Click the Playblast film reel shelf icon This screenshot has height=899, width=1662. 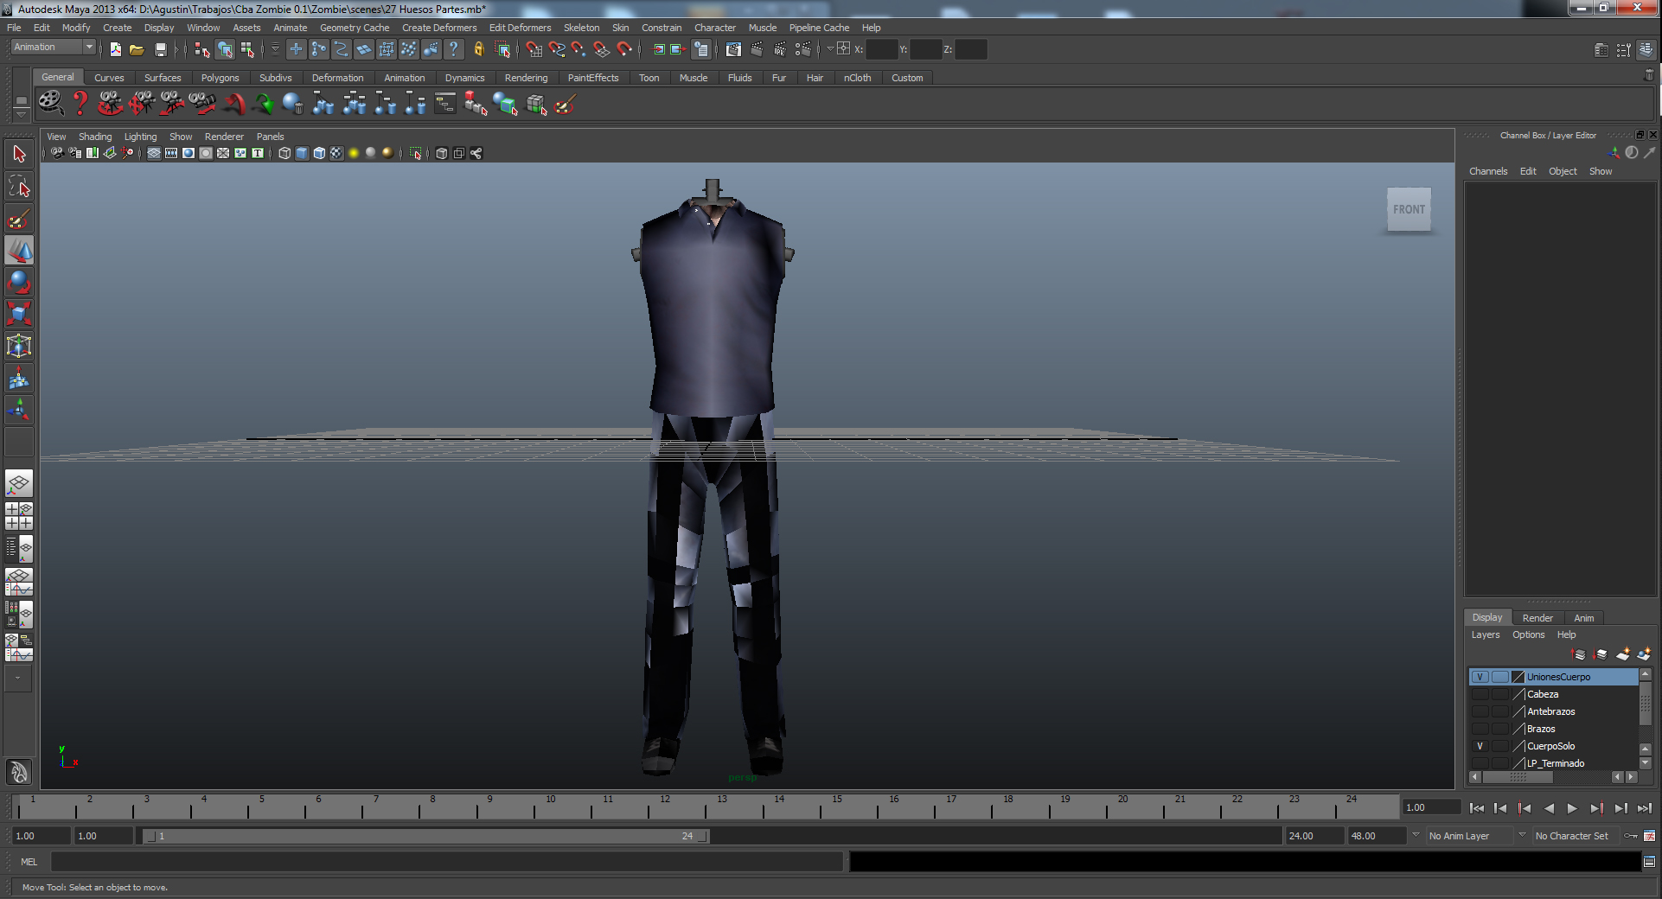[50, 103]
